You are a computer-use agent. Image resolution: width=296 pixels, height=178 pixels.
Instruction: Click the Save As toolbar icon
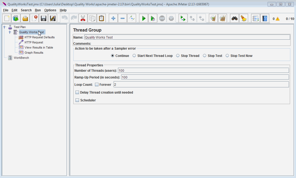tap(53, 18)
